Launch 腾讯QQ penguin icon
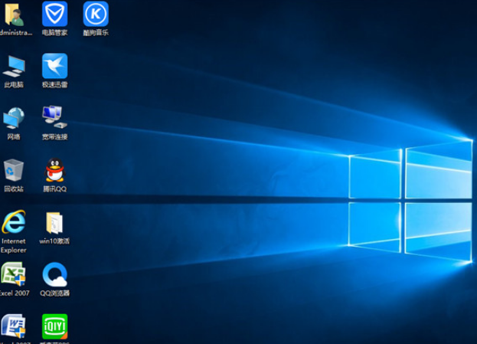The width and height of the screenshot is (477, 344). coord(54,169)
